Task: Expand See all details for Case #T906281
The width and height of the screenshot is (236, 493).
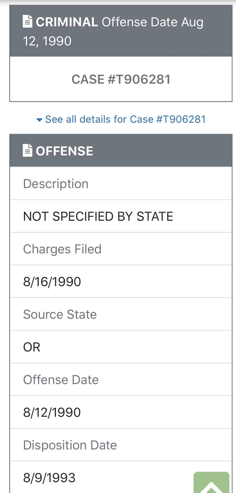Action: click(x=121, y=119)
